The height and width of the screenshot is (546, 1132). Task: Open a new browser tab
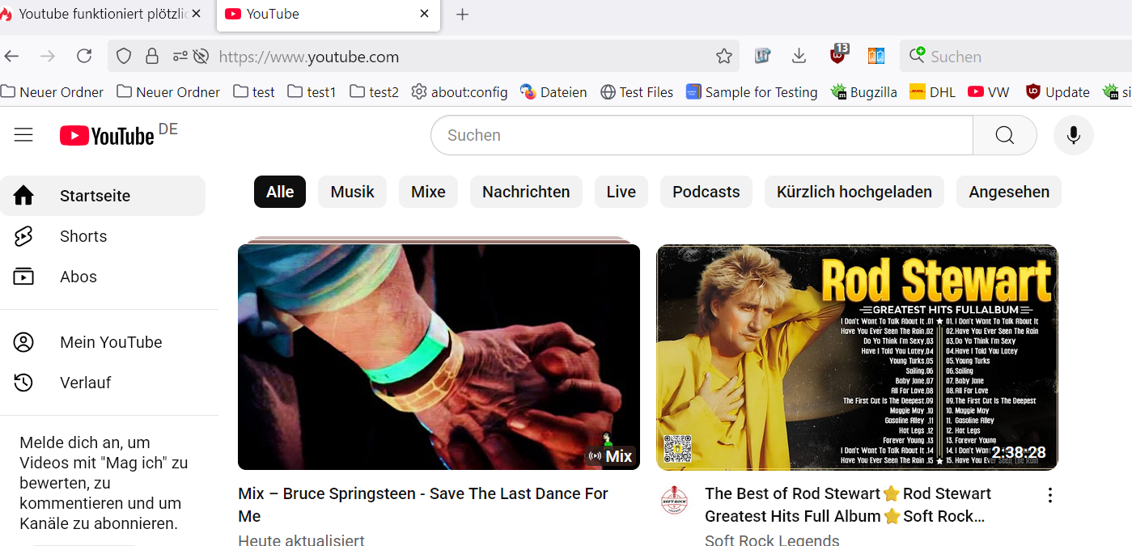462,15
